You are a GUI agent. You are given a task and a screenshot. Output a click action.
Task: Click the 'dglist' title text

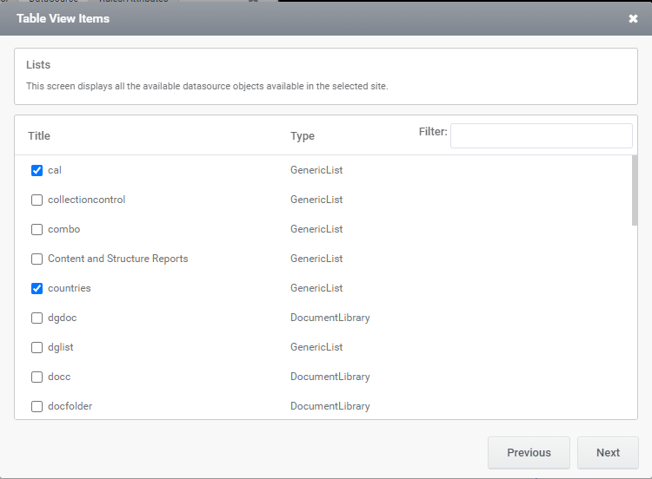click(x=61, y=347)
